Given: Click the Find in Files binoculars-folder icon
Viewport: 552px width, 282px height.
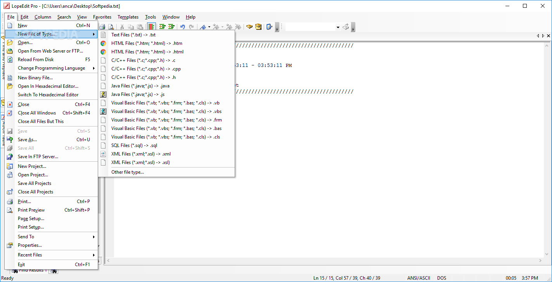Looking at the screenshot, I should pos(258,27).
